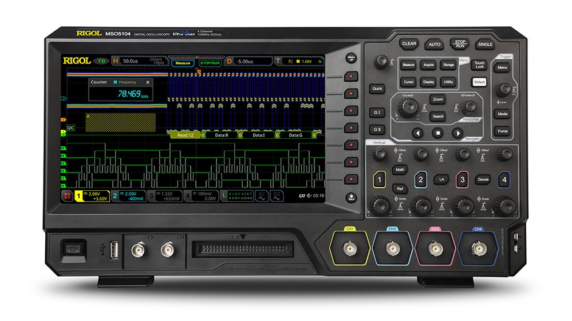
Task: Push the navigate previous arrow button
Action: (417, 133)
